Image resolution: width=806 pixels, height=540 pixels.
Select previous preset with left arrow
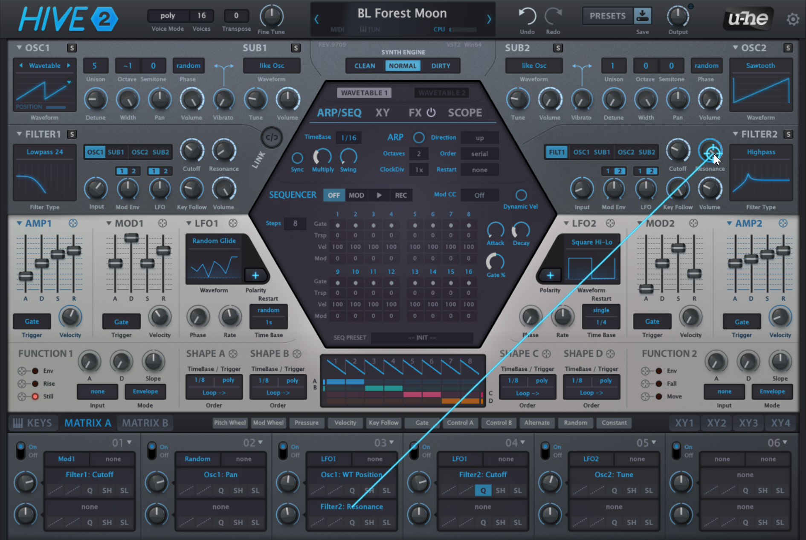coord(316,19)
